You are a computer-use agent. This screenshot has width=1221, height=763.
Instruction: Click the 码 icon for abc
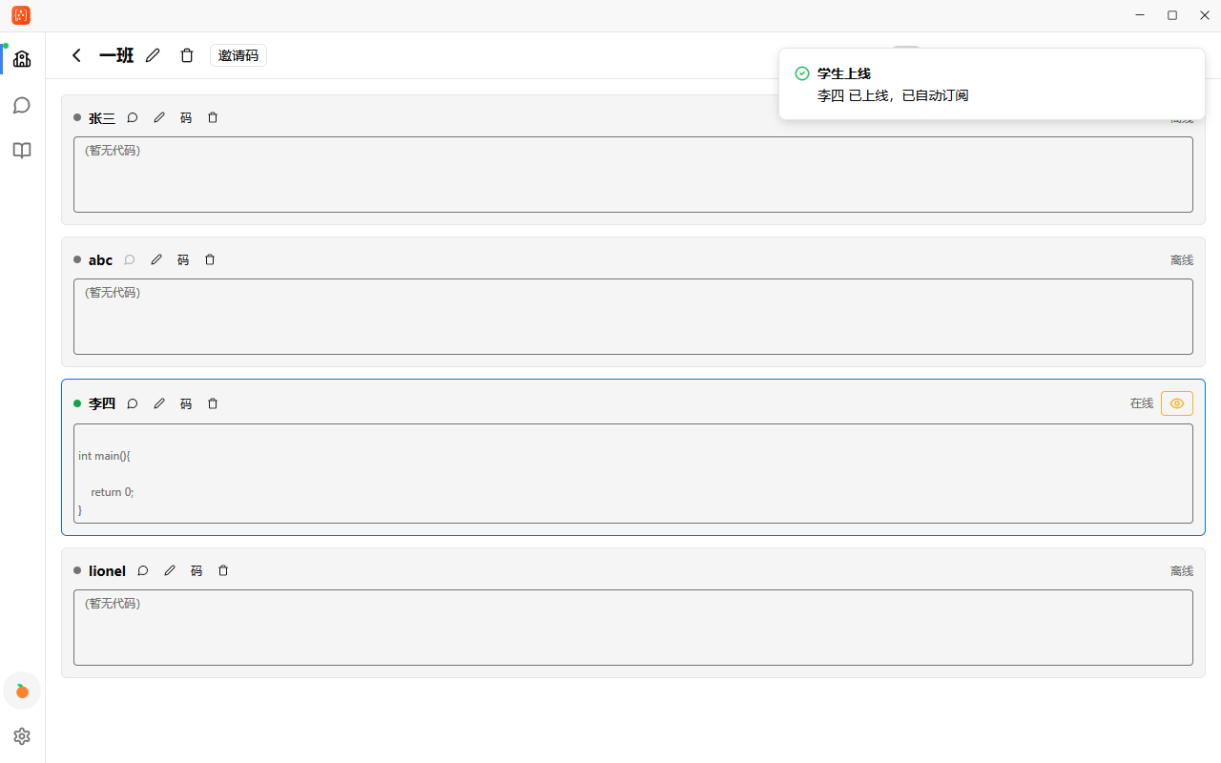pos(183,259)
